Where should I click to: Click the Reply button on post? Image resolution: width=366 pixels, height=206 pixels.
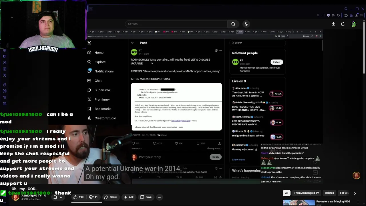pos(216,157)
